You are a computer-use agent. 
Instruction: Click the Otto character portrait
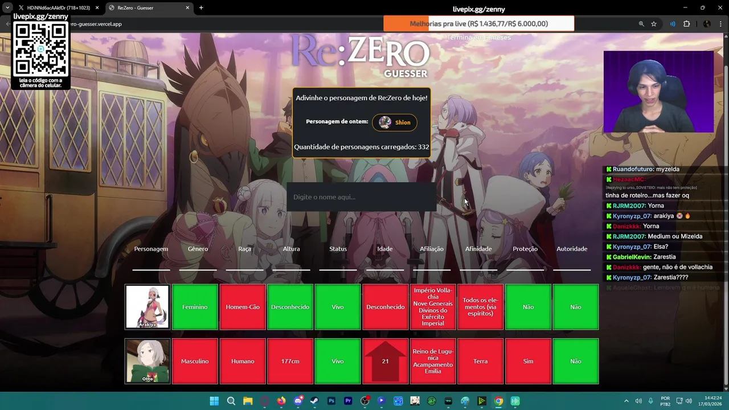tap(148, 361)
